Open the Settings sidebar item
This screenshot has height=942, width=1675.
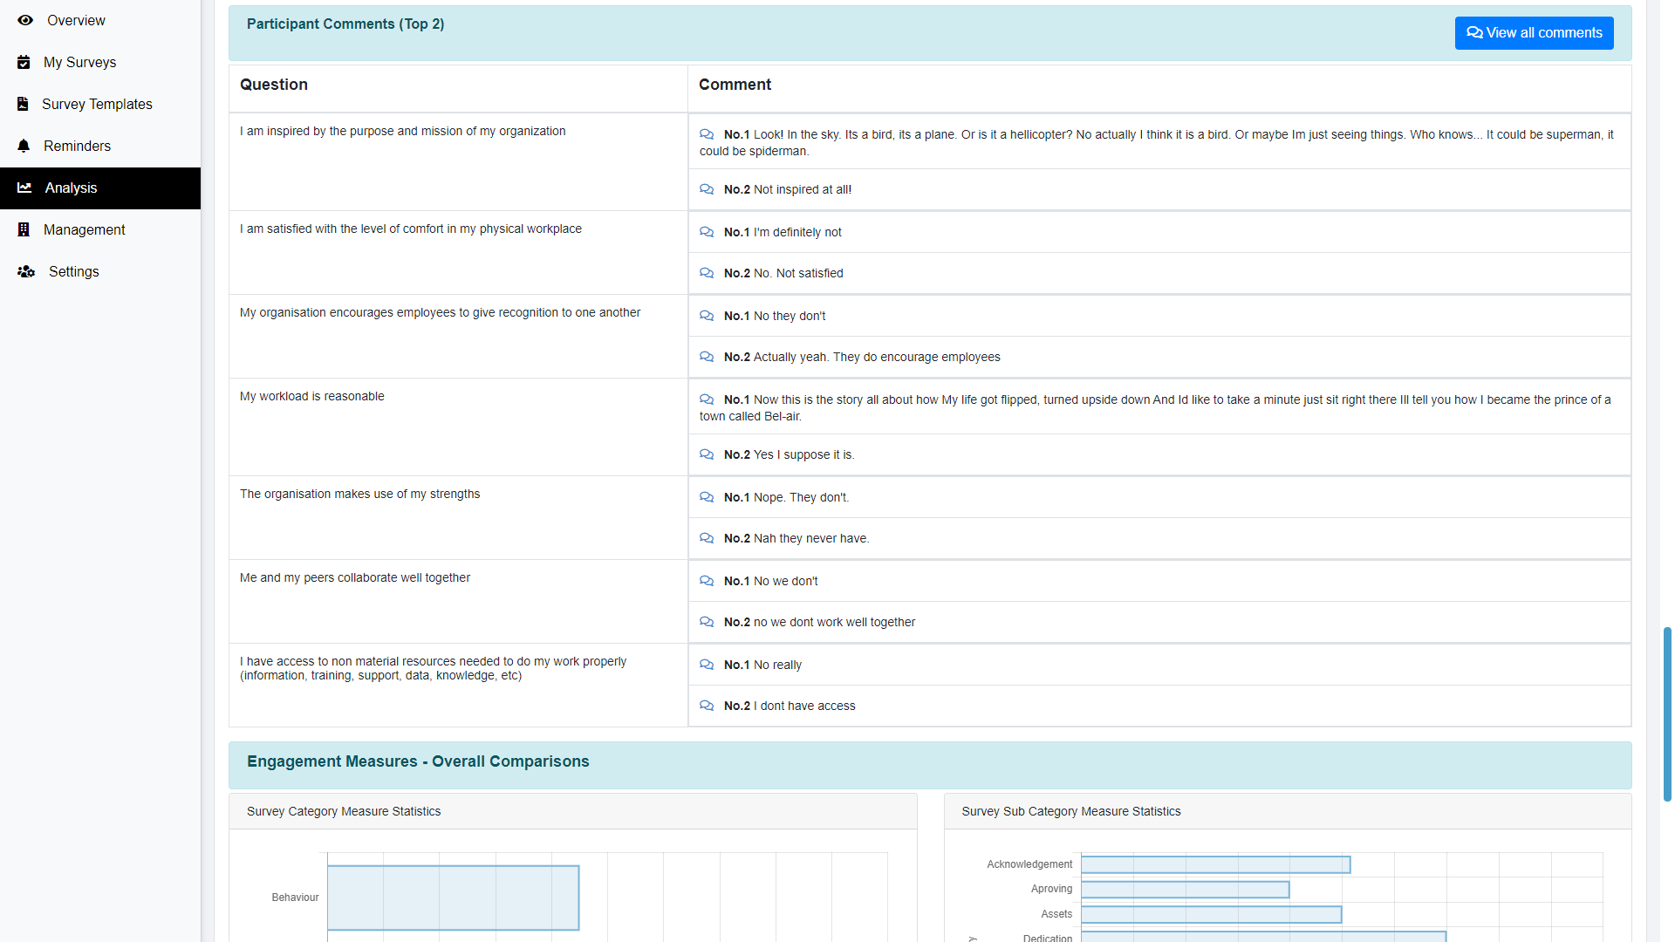[100, 271]
